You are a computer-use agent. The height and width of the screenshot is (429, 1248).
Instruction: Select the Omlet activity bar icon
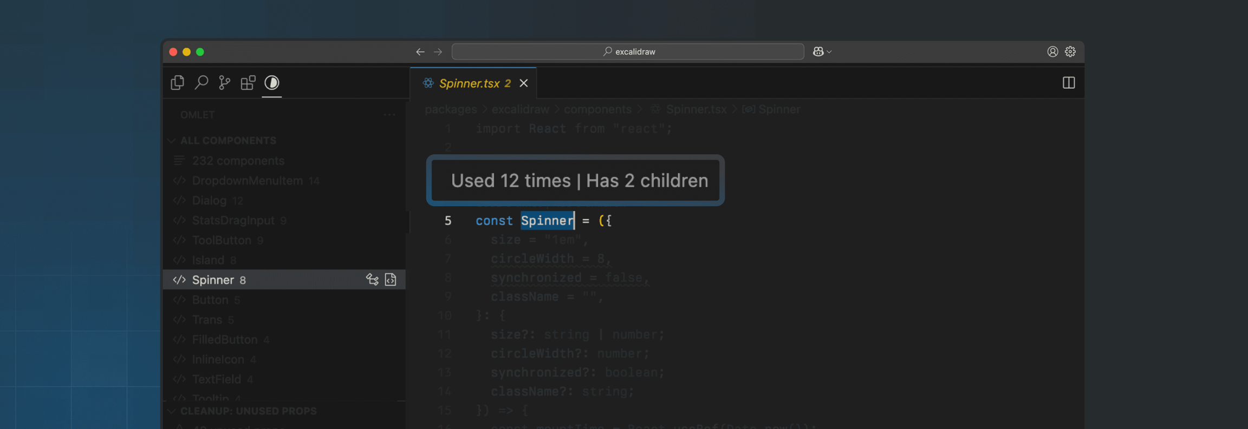[x=272, y=83]
